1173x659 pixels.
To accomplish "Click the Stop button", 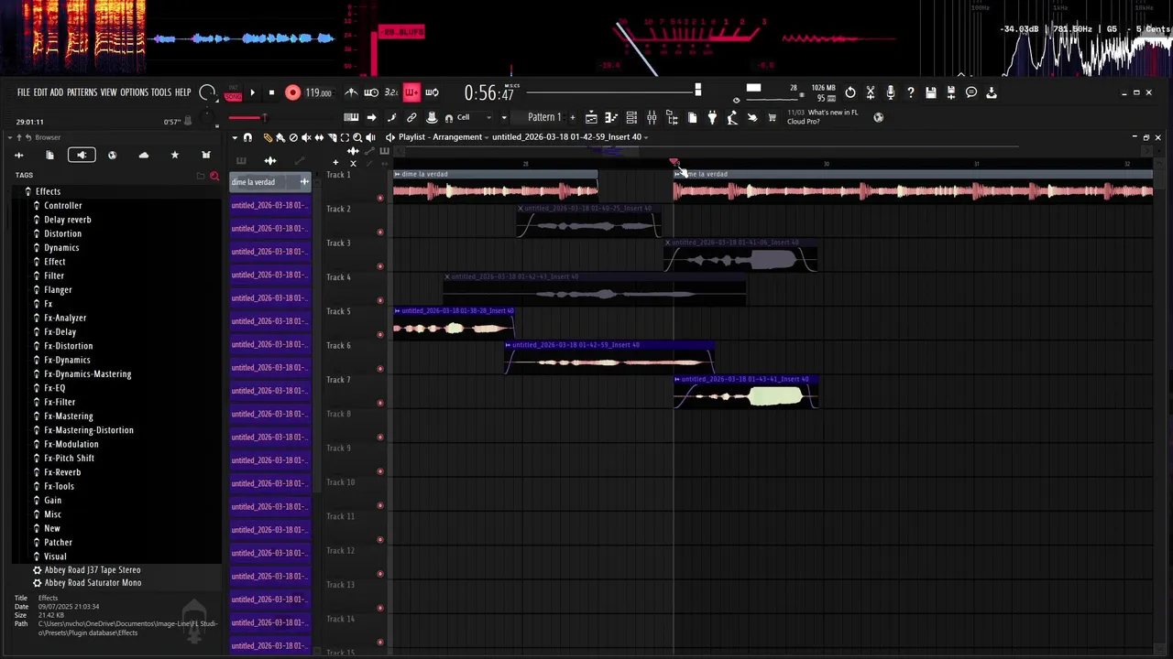I will point(271,92).
